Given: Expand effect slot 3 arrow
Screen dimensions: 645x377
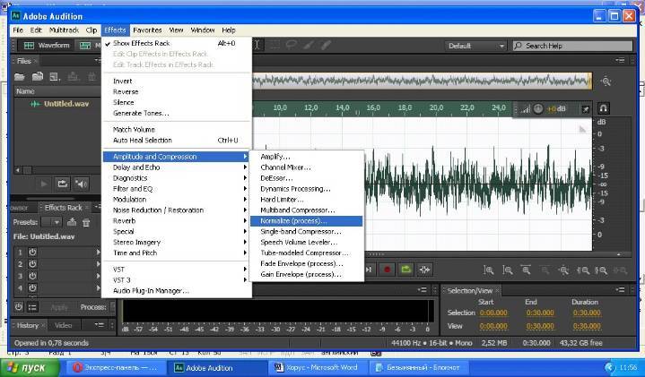Looking at the screenshot, I should point(98,276).
